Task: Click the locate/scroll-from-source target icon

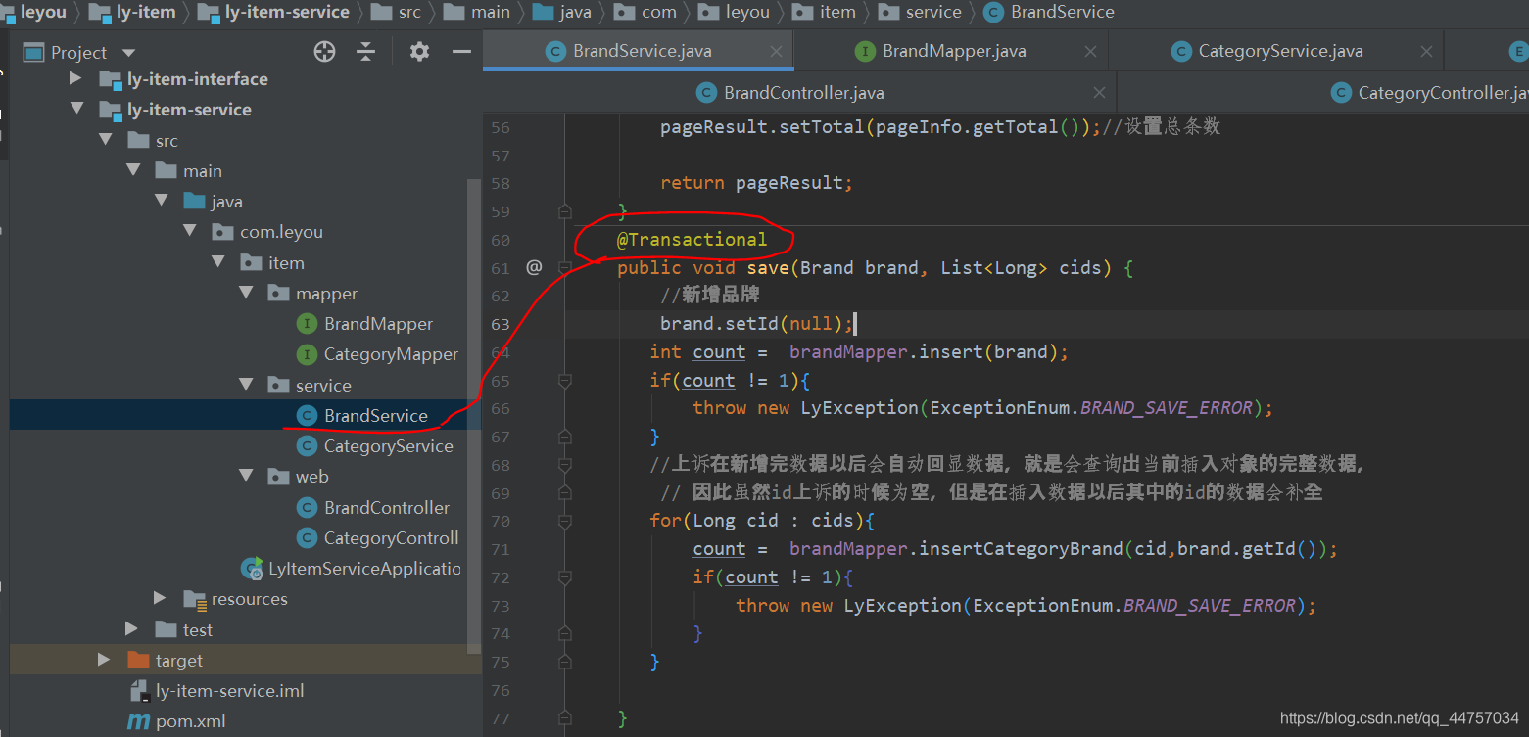Action: (324, 52)
